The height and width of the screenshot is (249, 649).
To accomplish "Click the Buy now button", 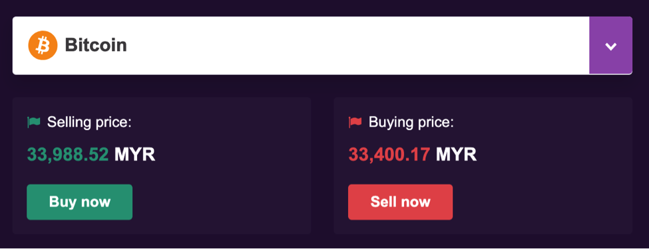I will (79, 202).
